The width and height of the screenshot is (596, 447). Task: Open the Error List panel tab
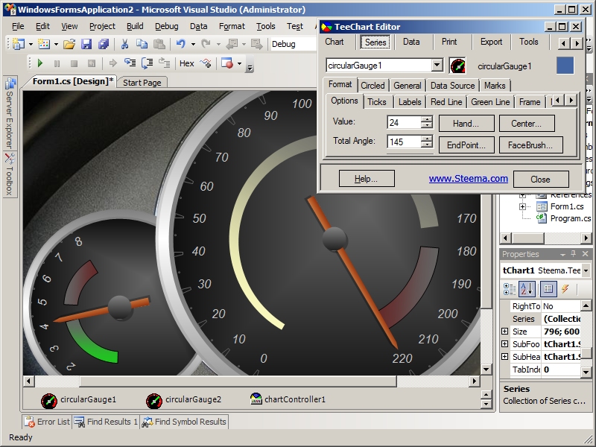coord(47,422)
